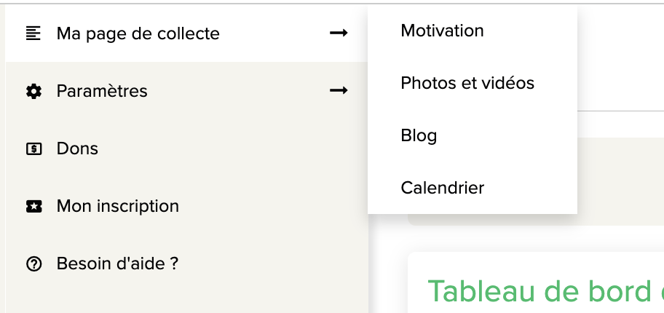Select the Ma page de collecte label
Screen dimensions: 664x313
(138, 33)
